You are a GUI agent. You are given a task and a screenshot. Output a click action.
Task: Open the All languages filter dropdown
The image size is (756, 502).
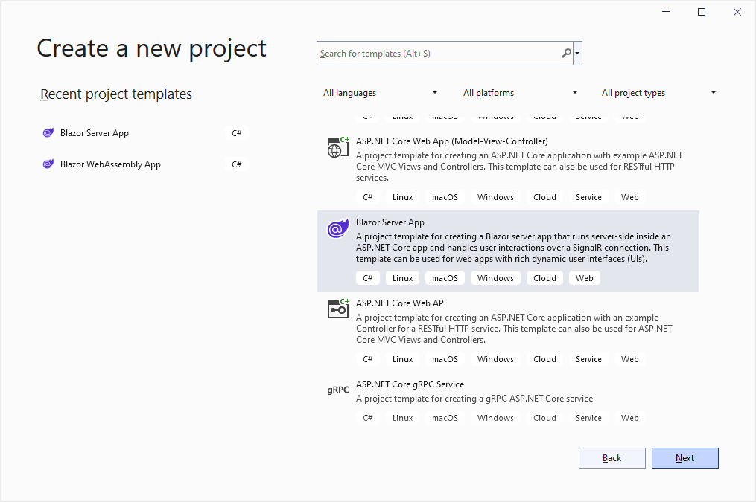[380, 93]
